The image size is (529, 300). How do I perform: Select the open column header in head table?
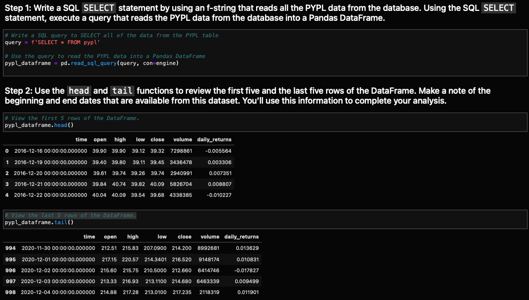pyautogui.click(x=100, y=139)
